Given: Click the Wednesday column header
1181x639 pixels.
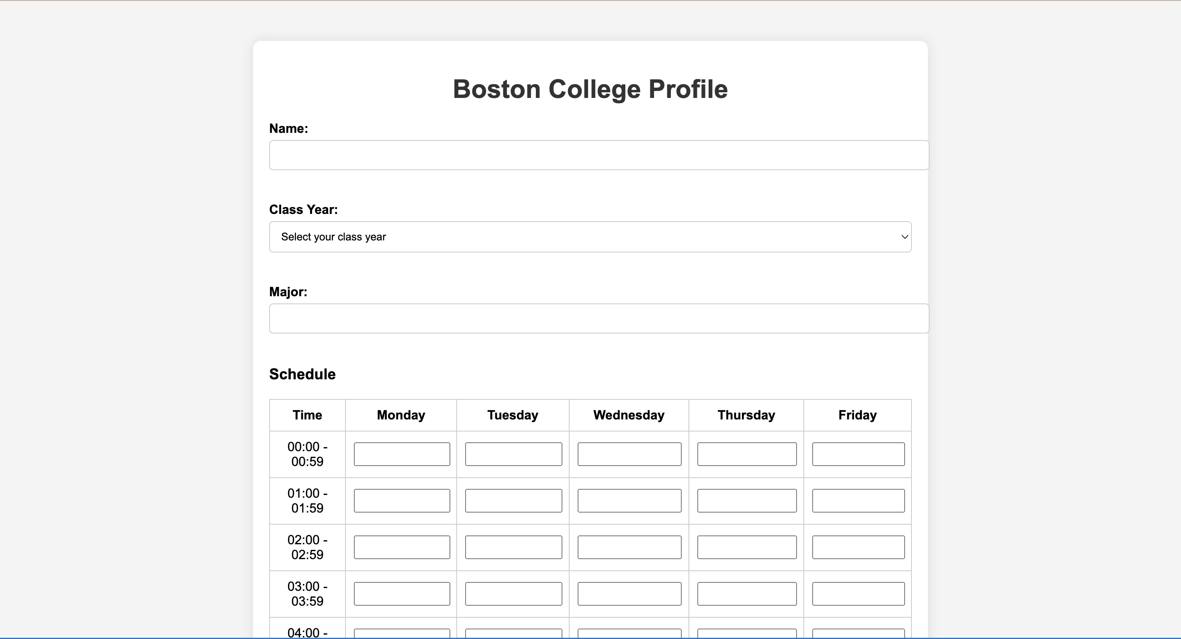Looking at the screenshot, I should [629, 415].
